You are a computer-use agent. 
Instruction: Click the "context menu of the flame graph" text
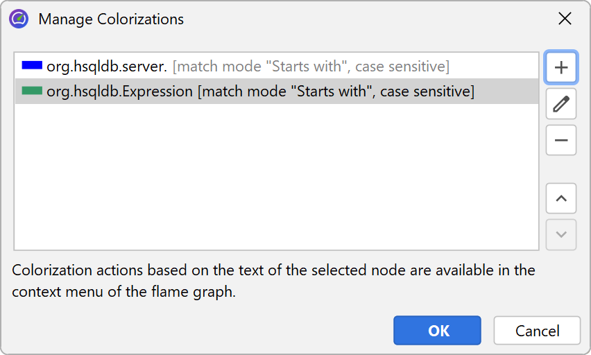click(123, 292)
